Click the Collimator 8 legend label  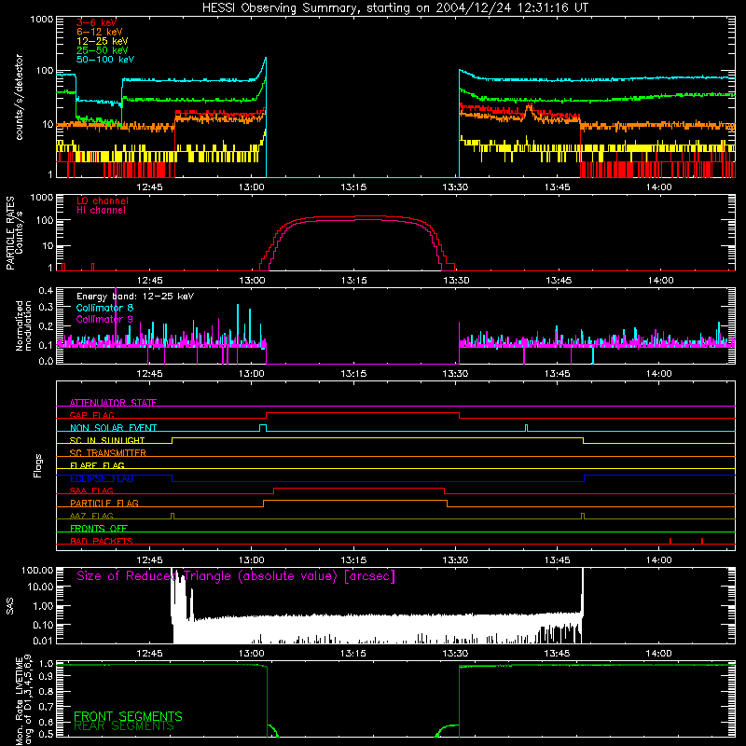click(104, 308)
